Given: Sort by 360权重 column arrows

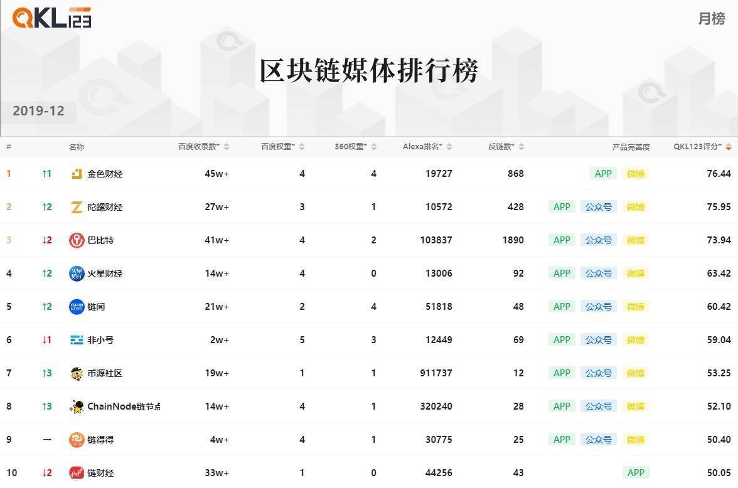Looking at the screenshot, I should point(374,147).
